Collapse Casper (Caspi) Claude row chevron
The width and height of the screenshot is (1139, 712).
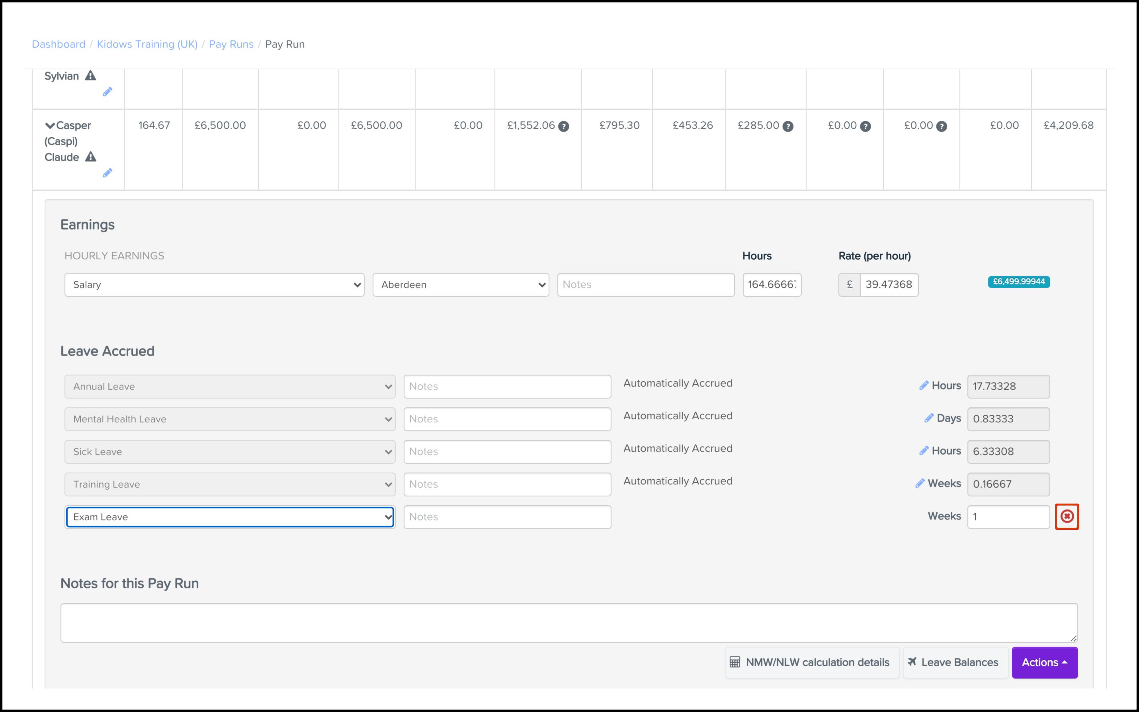point(49,126)
